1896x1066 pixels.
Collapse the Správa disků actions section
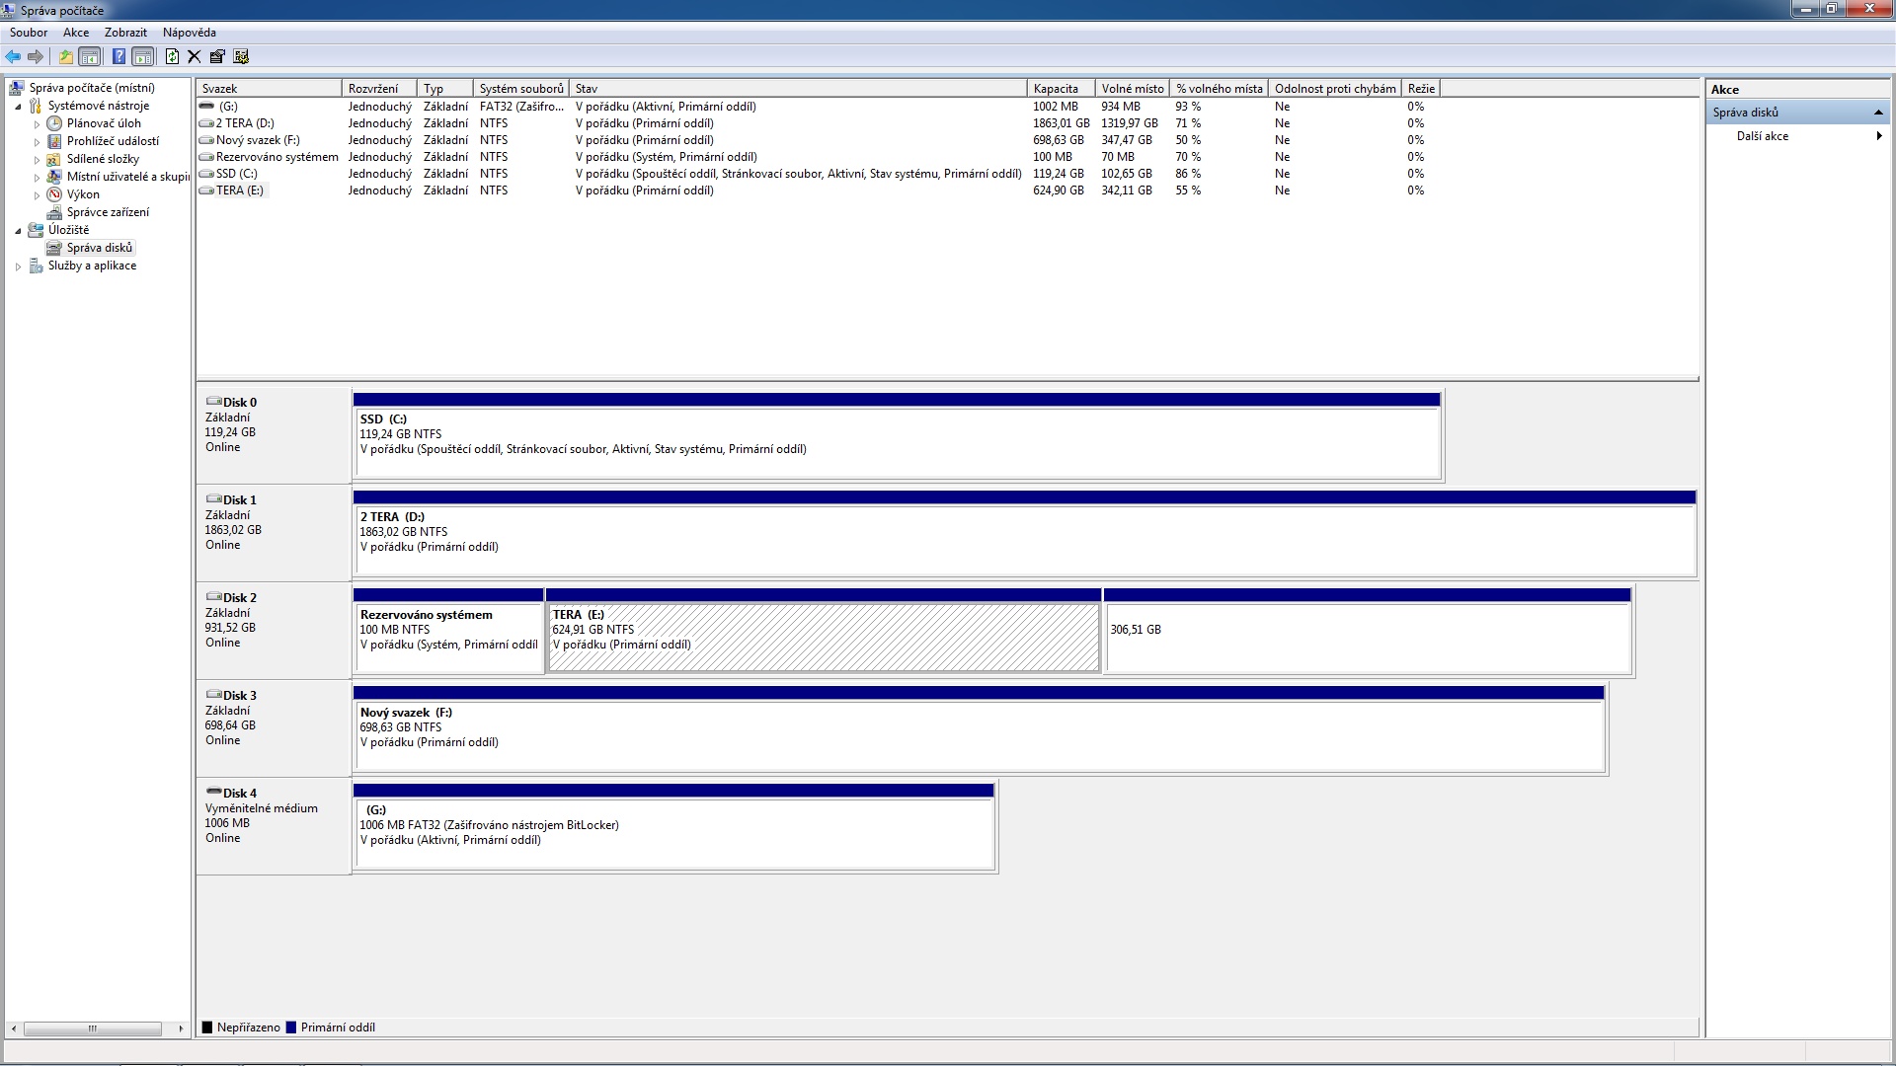pos(1878,113)
